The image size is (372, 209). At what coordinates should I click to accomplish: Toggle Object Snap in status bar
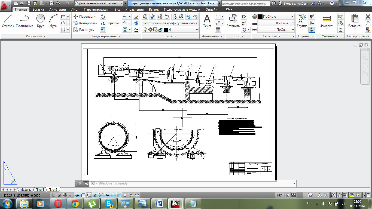tap(83, 195)
